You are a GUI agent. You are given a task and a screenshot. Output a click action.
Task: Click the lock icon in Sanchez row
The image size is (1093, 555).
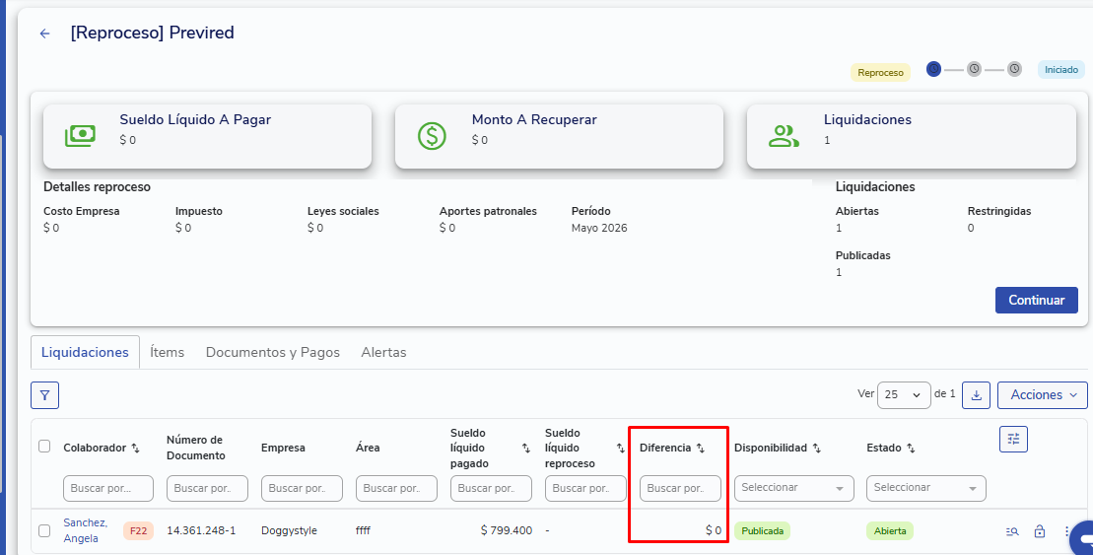coord(1040,531)
